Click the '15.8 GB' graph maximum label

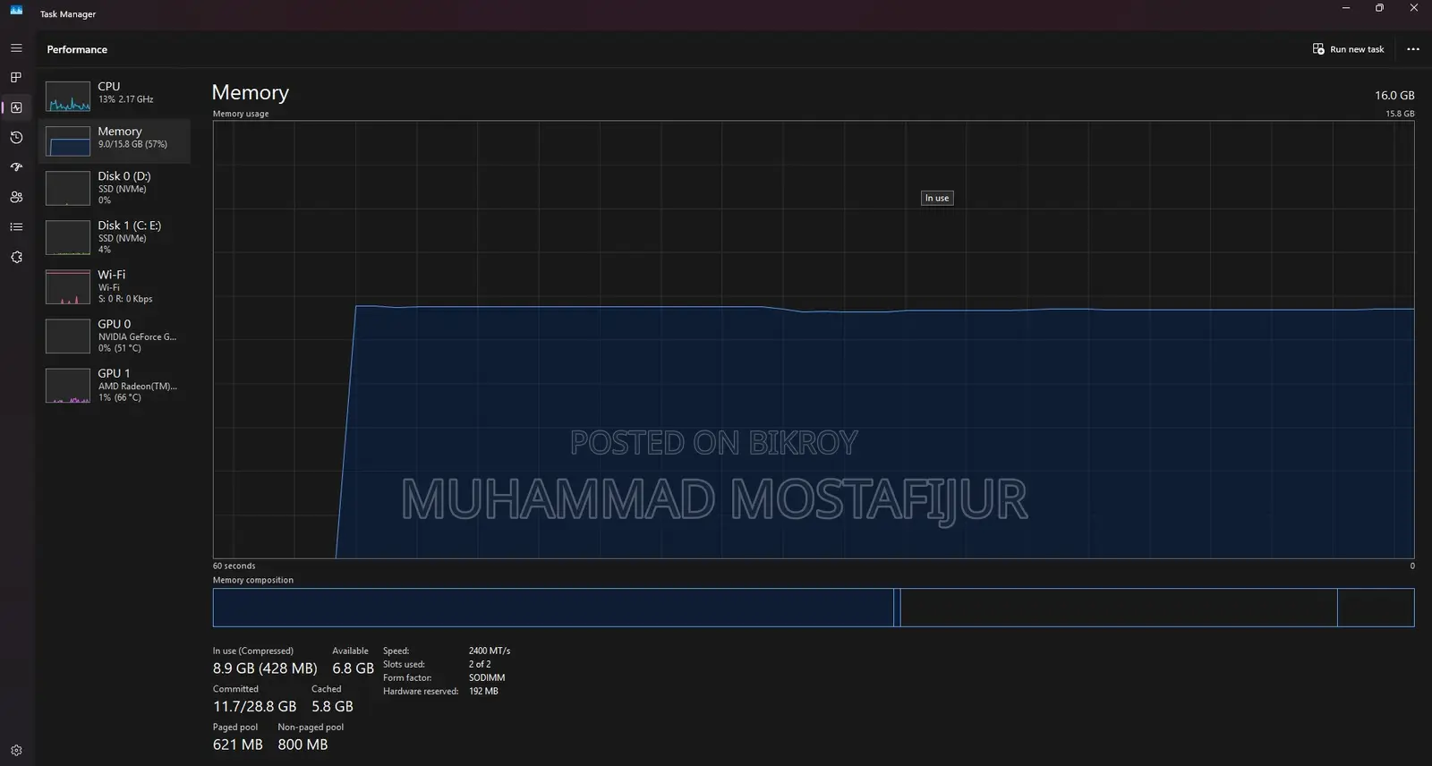click(x=1400, y=114)
